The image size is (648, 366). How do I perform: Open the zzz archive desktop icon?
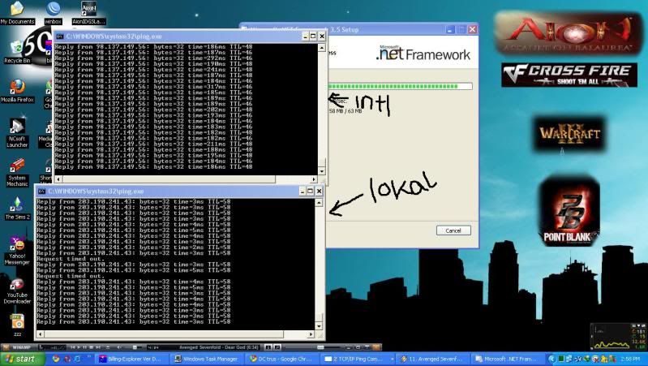(x=17, y=325)
